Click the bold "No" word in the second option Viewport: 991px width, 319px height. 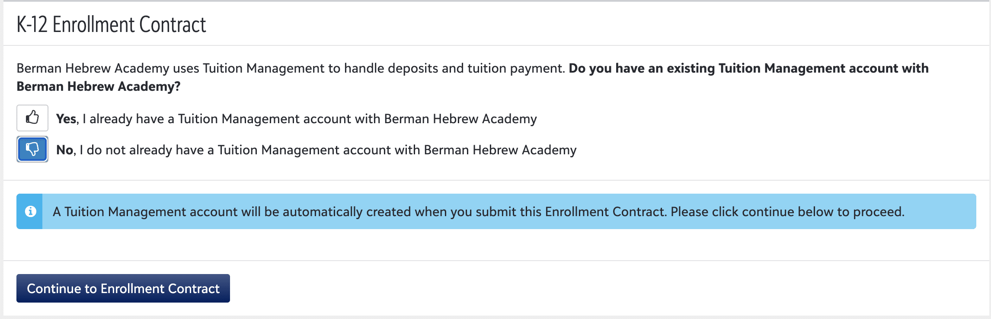pyautogui.click(x=65, y=150)
